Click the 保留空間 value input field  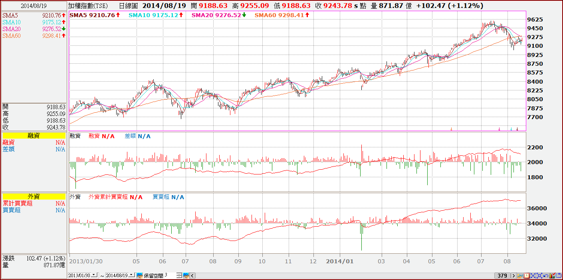click(x=170, y=275)
